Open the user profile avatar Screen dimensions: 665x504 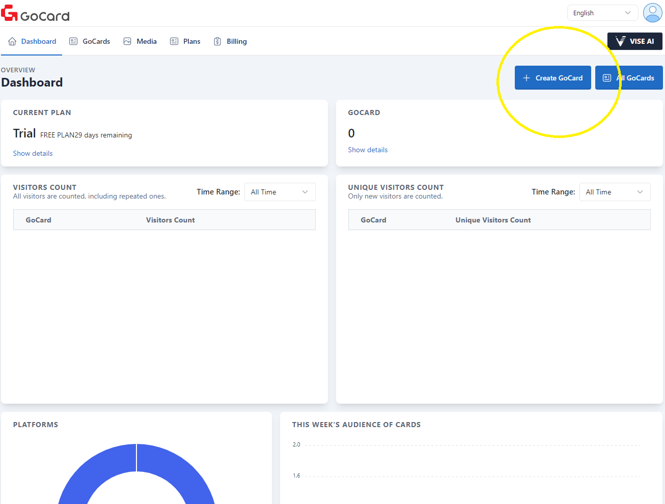click(x=652, y=13)
